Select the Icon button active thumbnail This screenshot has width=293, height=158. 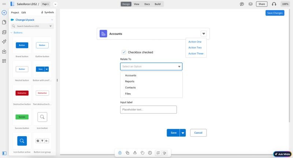point(22,141)
